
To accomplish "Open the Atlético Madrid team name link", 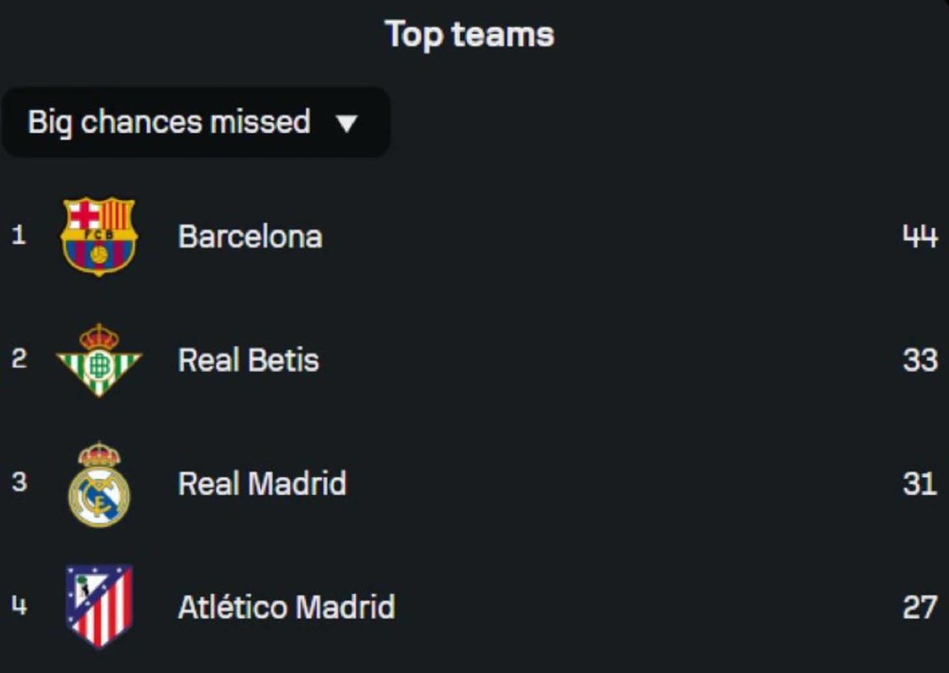I will pos(286,607).
